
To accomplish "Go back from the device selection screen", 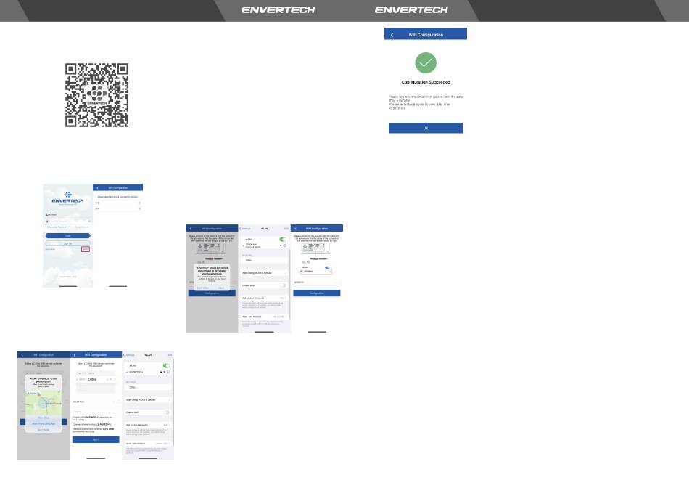I will click(98, 188).
